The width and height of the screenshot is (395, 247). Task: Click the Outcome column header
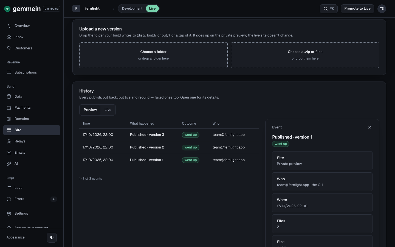point(189,123)
